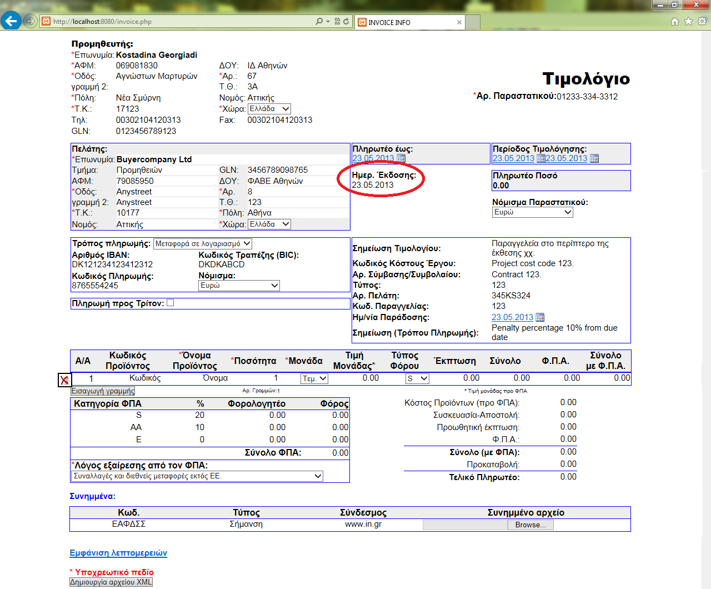This screenshot has height=589, width=711.
Task: Click the refresh icon in the address bar
Action: [346, 22]
